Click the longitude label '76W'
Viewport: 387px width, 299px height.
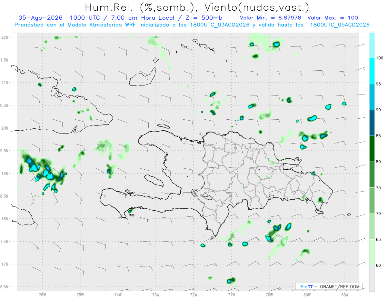tap(42, 294)
